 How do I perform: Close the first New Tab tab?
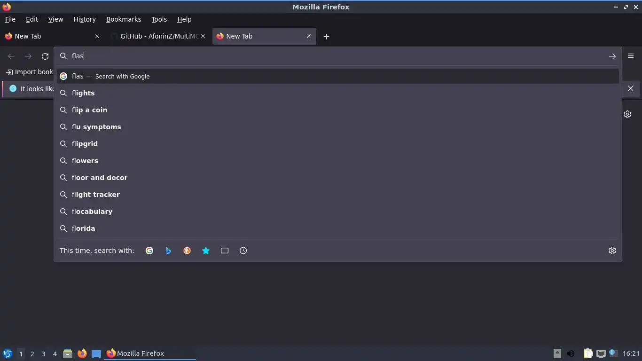pos(97,36)
